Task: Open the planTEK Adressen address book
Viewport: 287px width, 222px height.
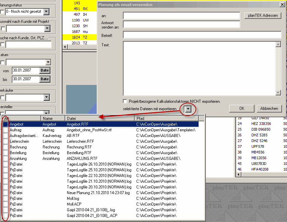Action: [x=263, y=15]
